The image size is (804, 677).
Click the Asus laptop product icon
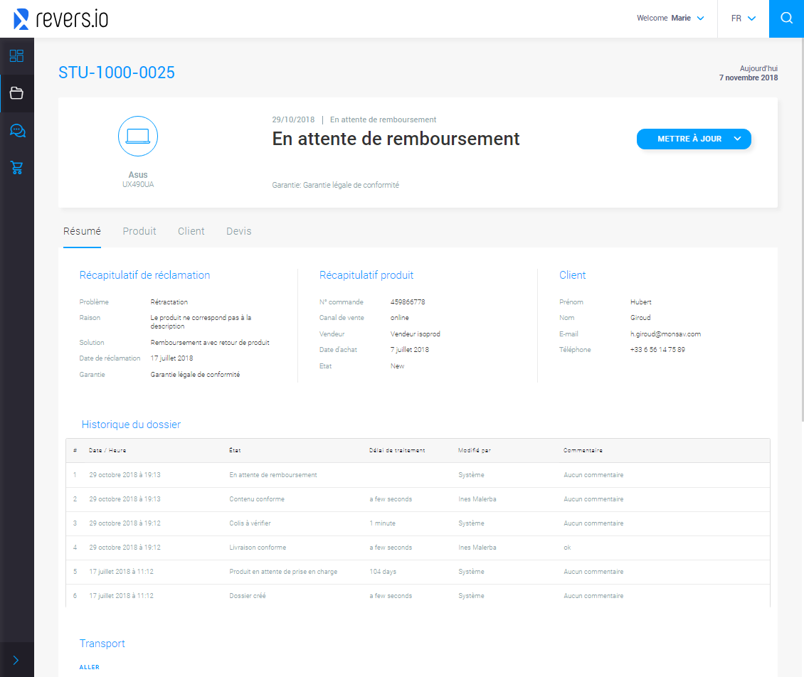click(137, 136)
